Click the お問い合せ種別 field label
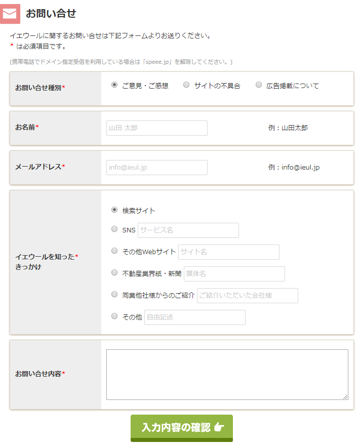Screen dimensions: 360x444 pos(40,88)
